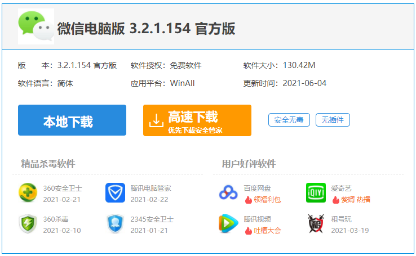Click the 360杀毒 green shield icon
The height and width of the screenshot is (256, 416).
[x=28, y=224]
